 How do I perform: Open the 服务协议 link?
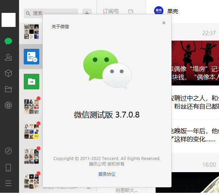coord(107,174)
